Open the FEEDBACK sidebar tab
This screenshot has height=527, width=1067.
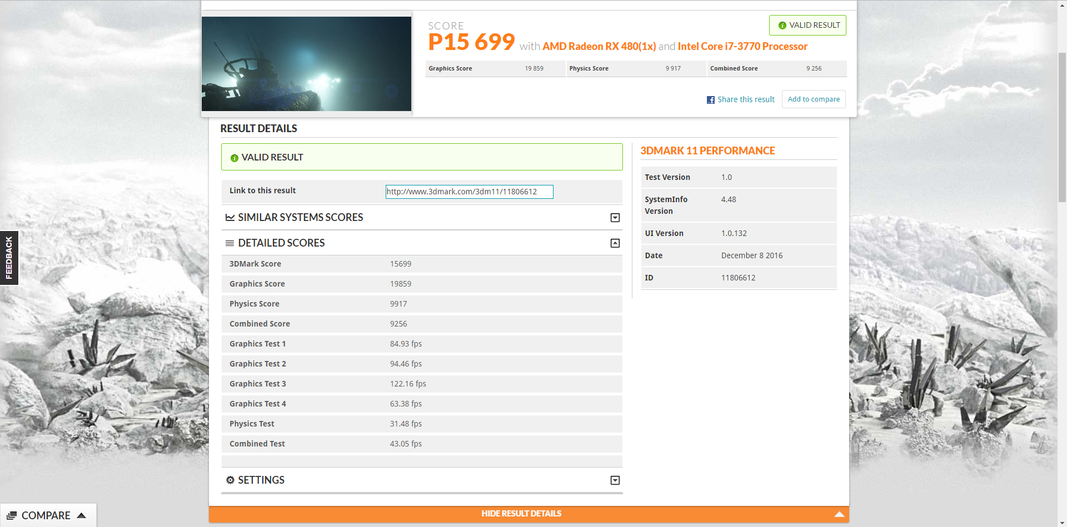click(9, 258)
